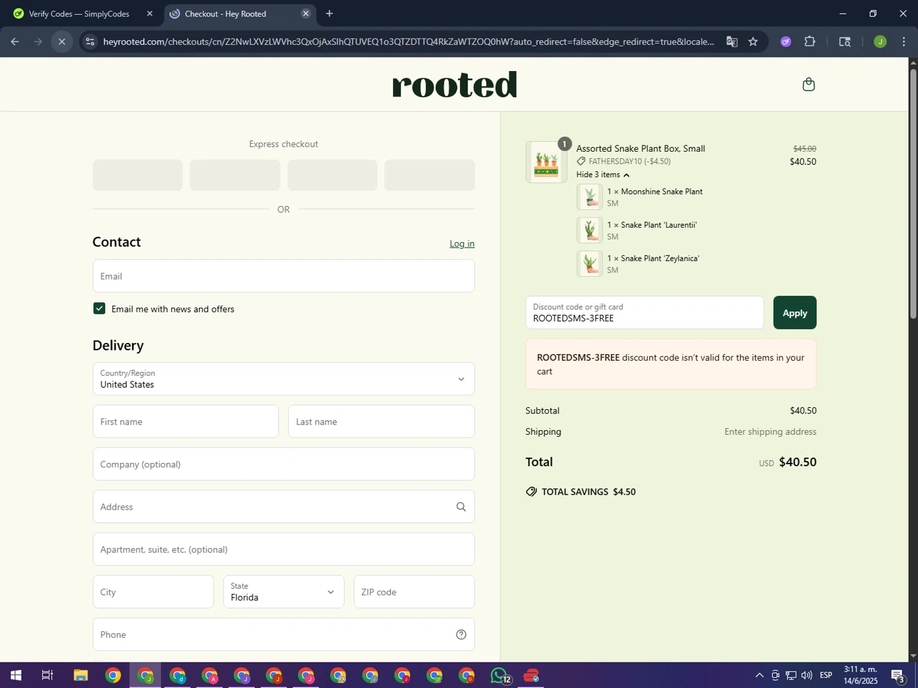Viewport: 918px width, 688px height.
Task: Focus the Email input field
Action: click(283, 276)
